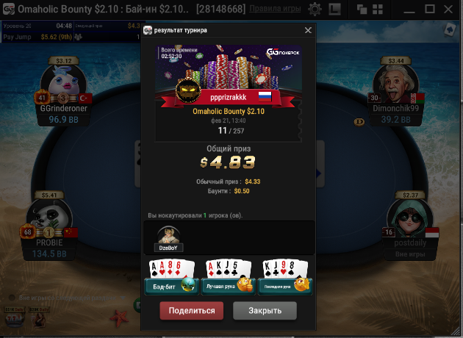Click the L layout icon in title bar
This screenshot has height=338, width=463.
[334, 9]
